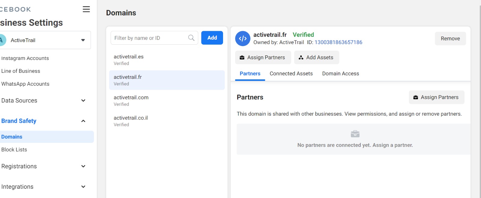
Task: Expand the Integrations section
Action: [44, 187]
